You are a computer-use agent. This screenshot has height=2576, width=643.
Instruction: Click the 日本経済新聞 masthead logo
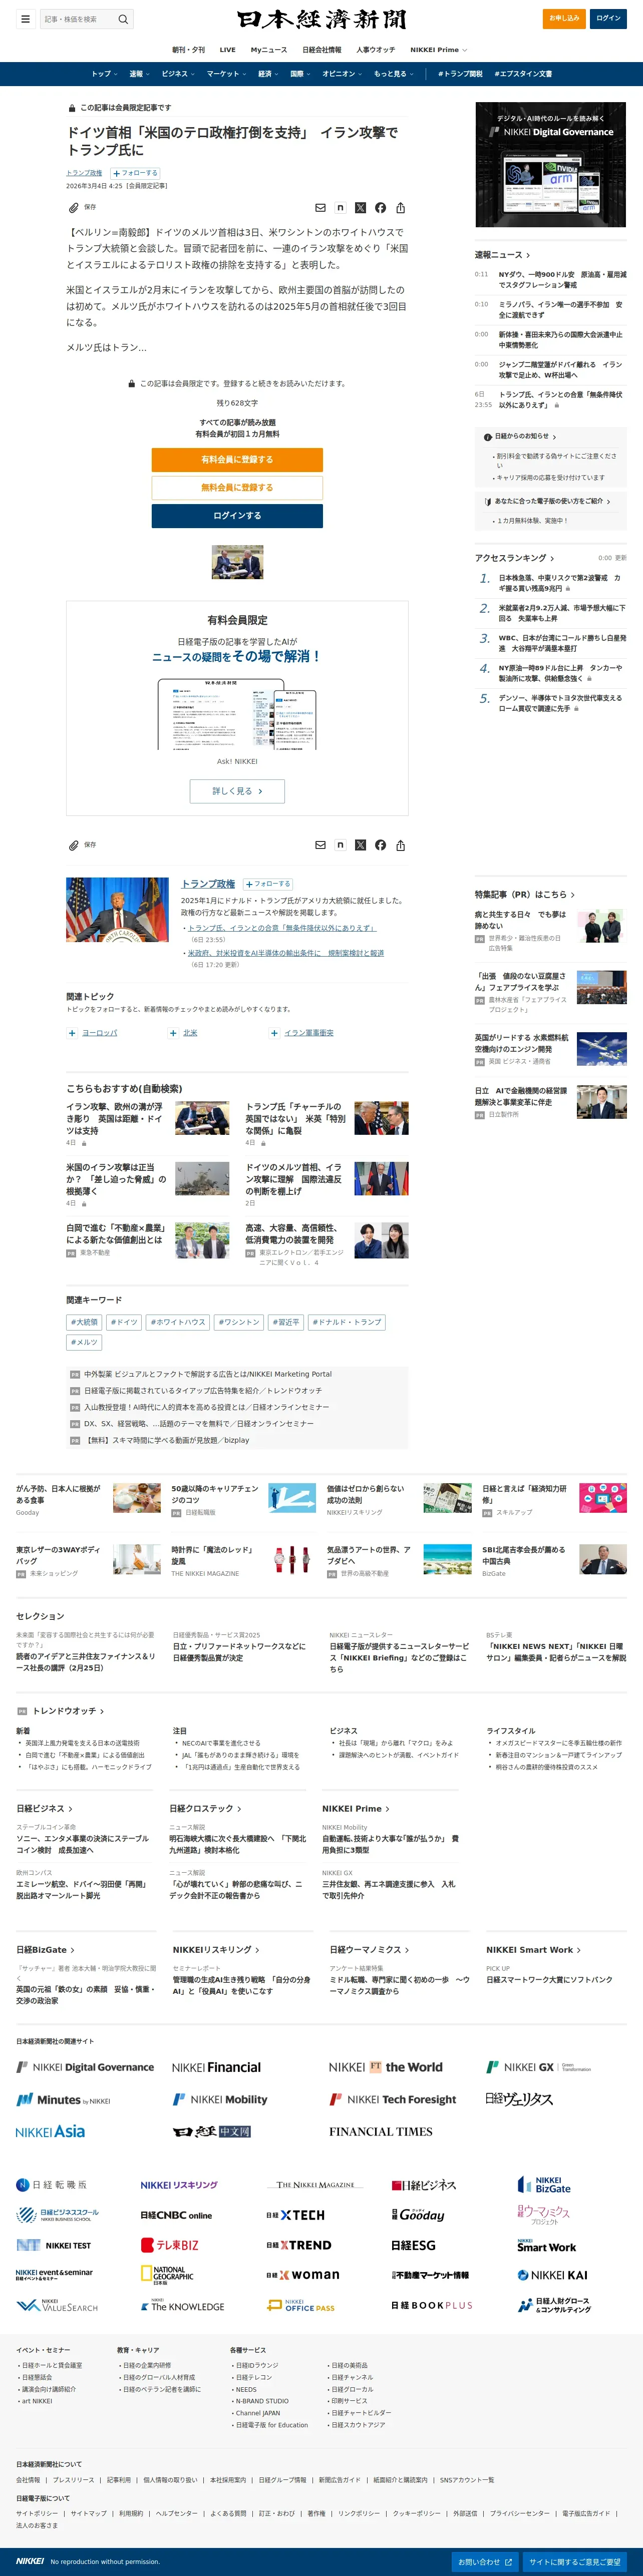321,19
